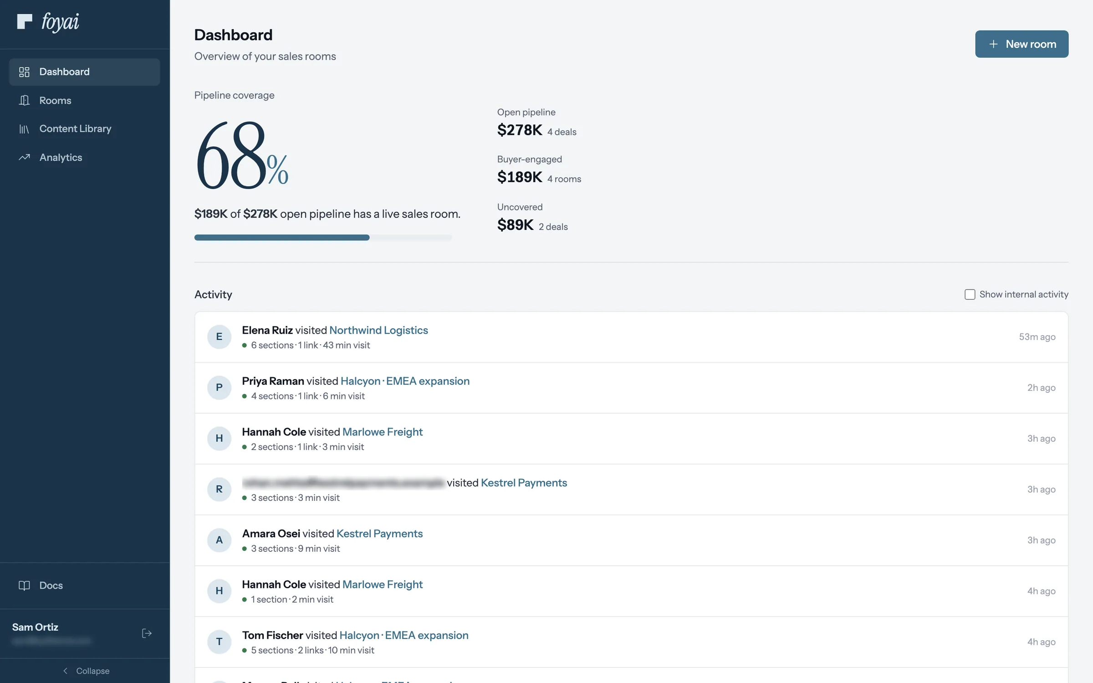The height and width of the screenshot is (683, 1093).
Task: Click the R avatar in Kestrel Payments row
Action: coord(219,489)
